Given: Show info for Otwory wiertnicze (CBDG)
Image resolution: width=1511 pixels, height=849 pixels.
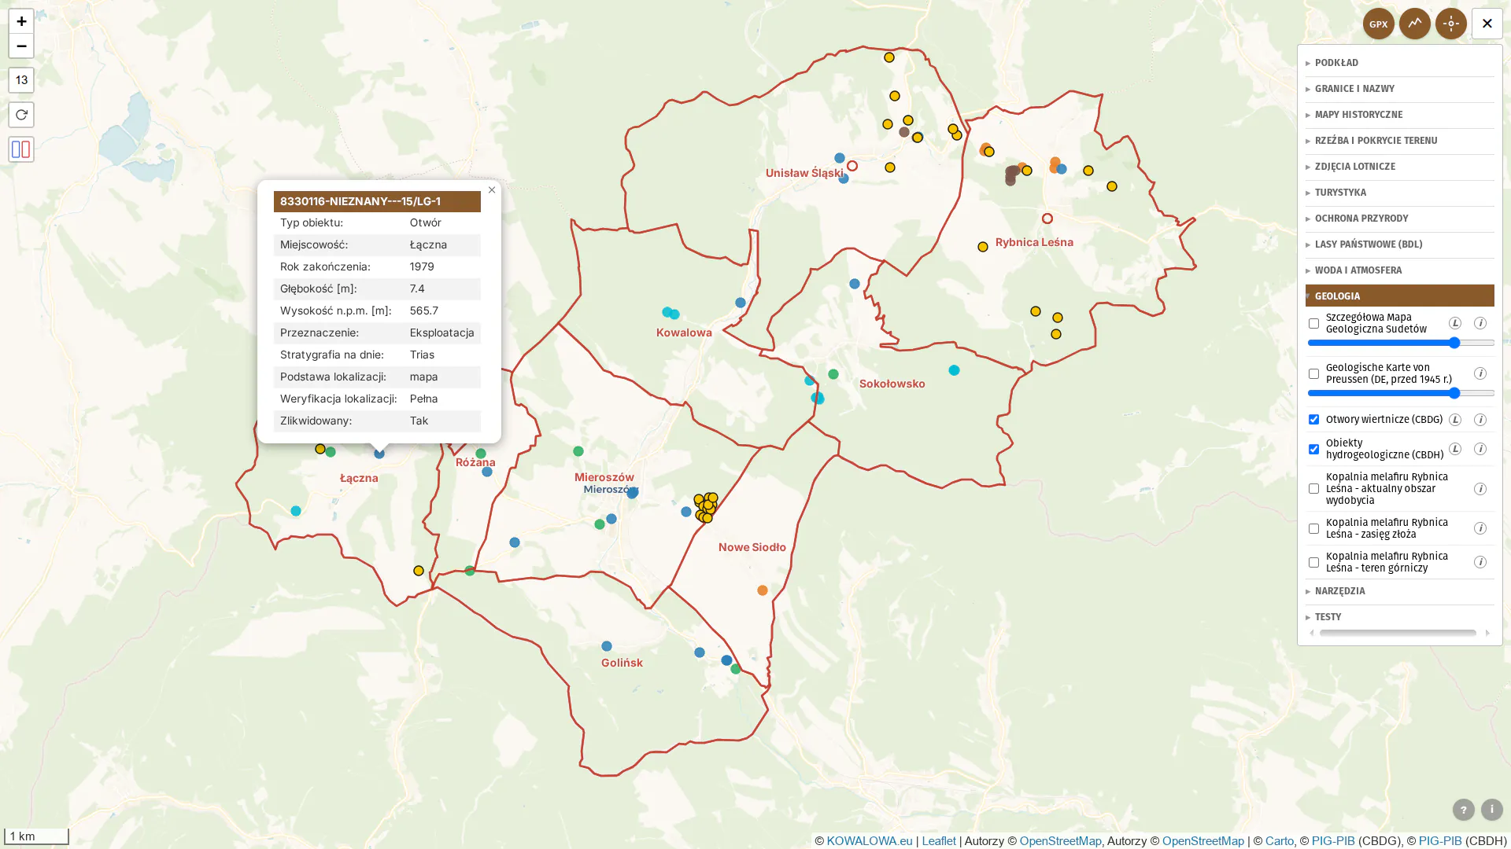Looking at the screenshot, I should (x=1480, y=420).
